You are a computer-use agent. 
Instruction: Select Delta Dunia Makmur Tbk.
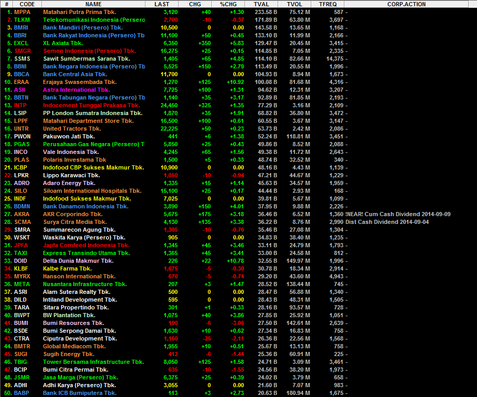click(x=78, y=261)
